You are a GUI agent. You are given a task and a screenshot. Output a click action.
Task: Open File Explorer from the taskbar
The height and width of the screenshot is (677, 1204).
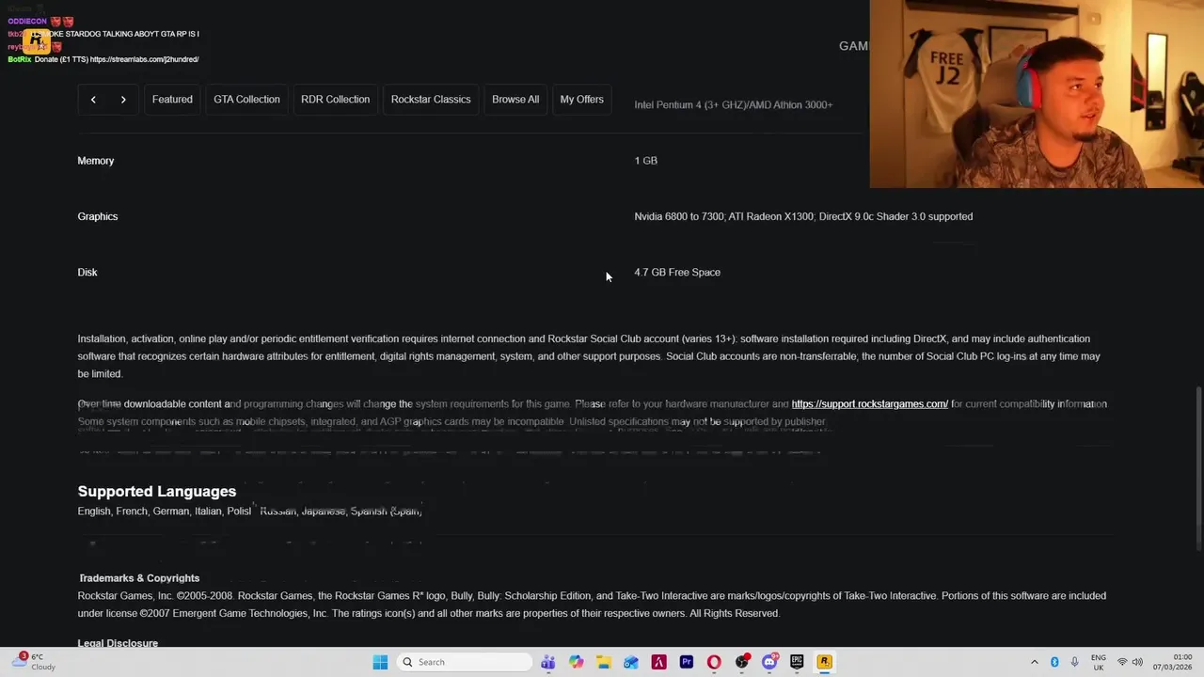click(603, 662)
